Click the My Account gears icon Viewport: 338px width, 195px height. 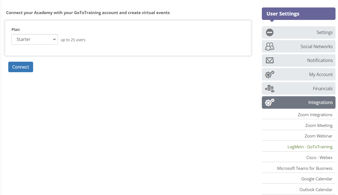point(269,74)
